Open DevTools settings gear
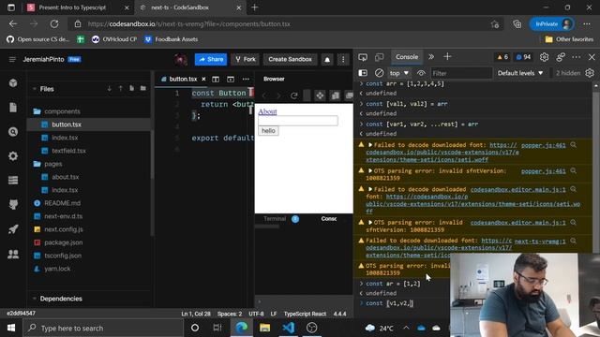 (x=544, y=57)
